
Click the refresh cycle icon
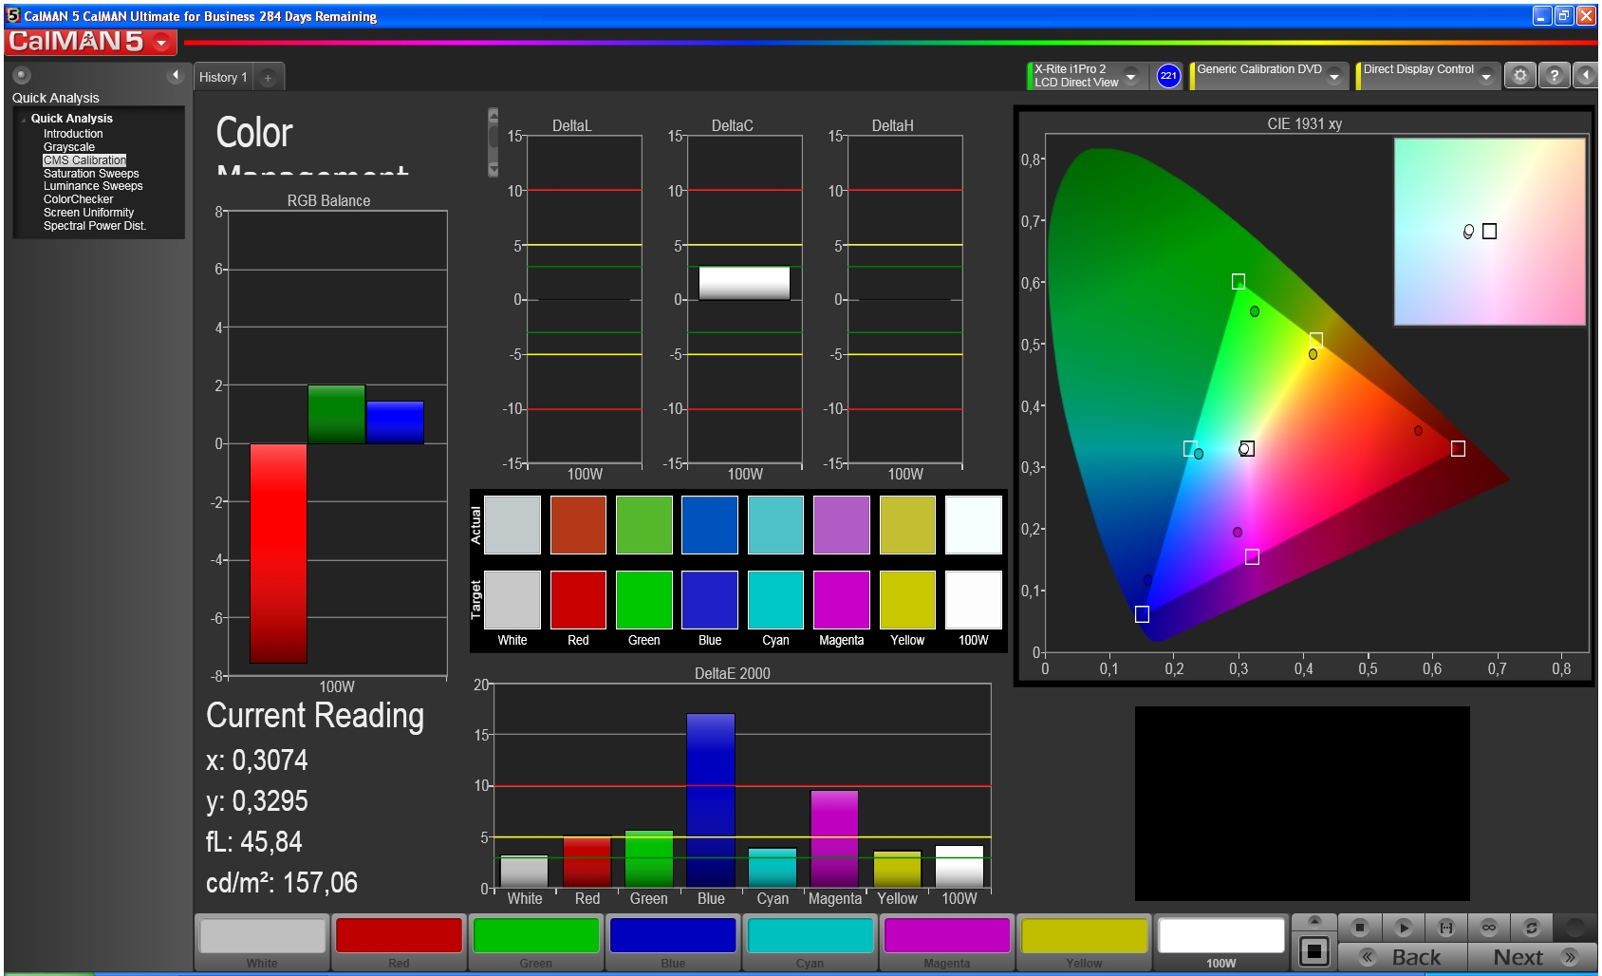(1531, 928)
